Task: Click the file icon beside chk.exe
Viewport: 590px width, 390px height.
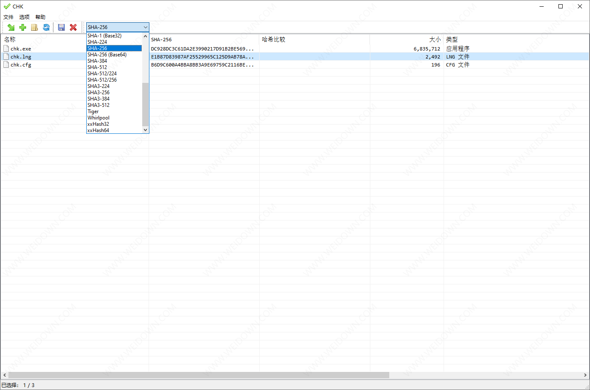Action: 6,48
